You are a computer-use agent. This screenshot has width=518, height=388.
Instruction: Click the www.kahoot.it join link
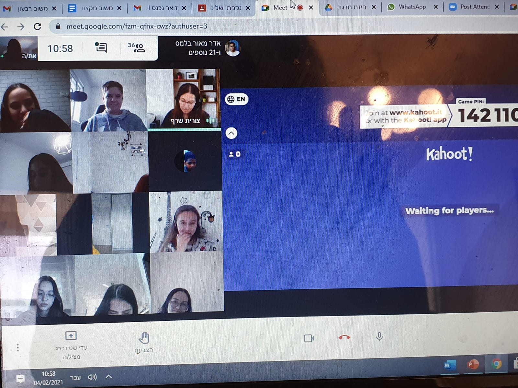tap(416, 112)
